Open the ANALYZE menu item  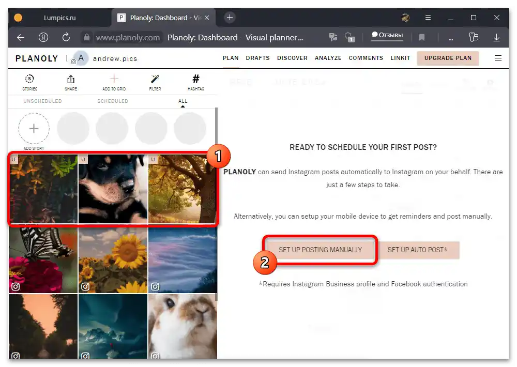point(328,58)
